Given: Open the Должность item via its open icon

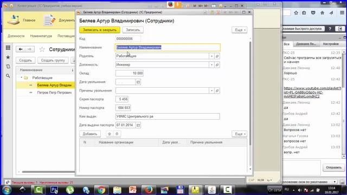Looking at the screenshot, I should [217, 65].
